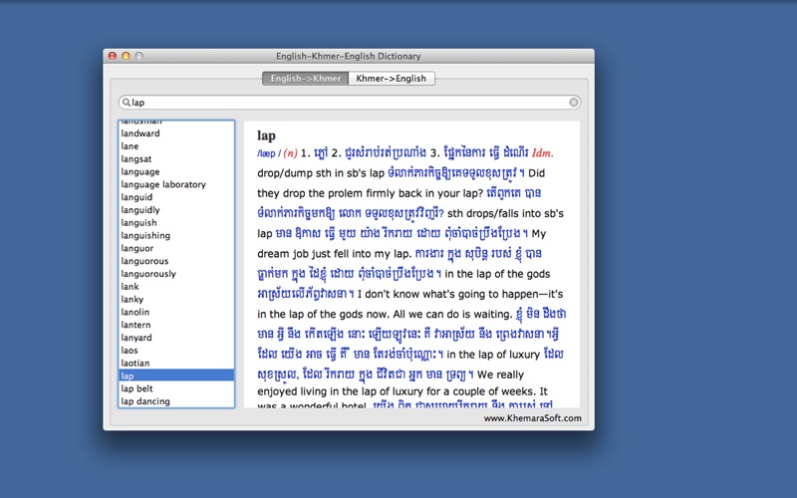
Task: Close the dictionary window
Action: [x=113, y=56]
